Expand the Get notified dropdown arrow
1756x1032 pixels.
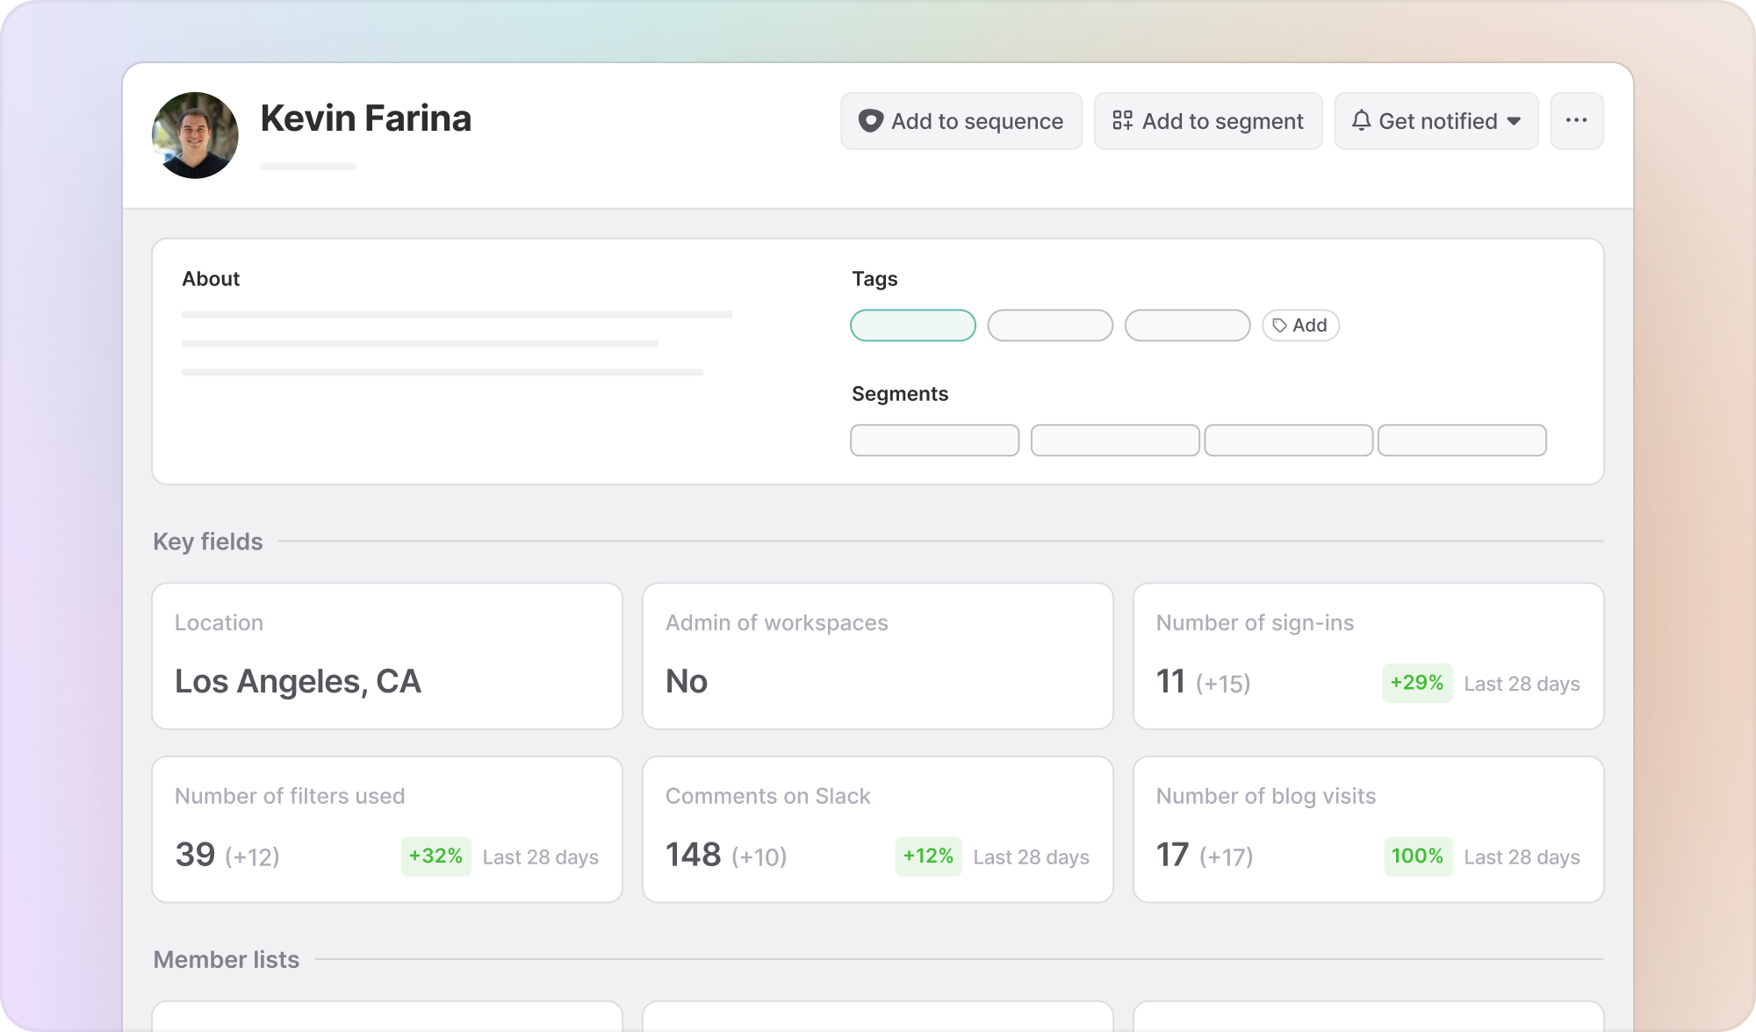pyautogui.click(x=1514, y=121)
